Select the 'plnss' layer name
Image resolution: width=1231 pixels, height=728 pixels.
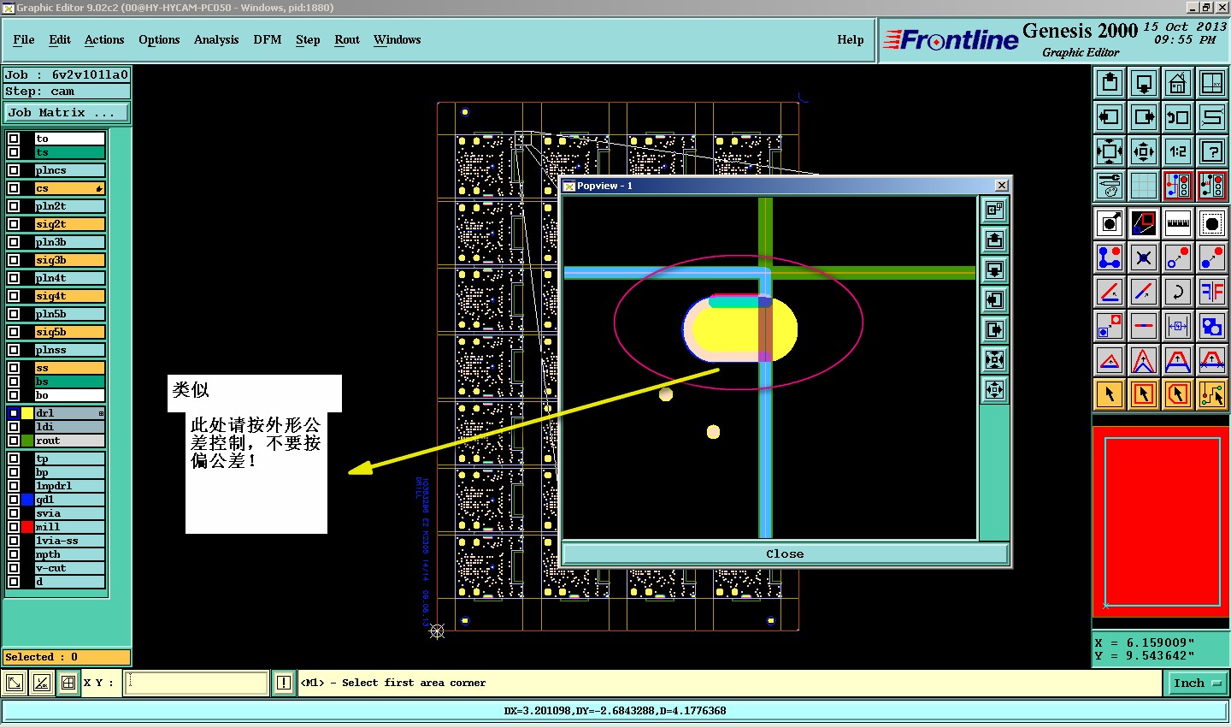[70, 350]
